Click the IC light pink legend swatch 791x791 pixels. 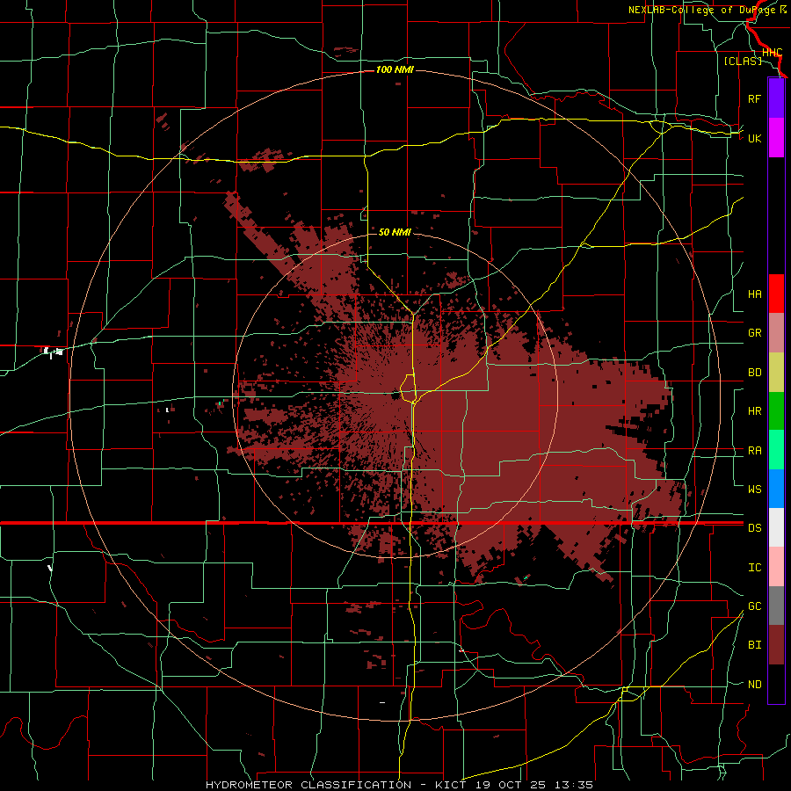coord(776,567)
